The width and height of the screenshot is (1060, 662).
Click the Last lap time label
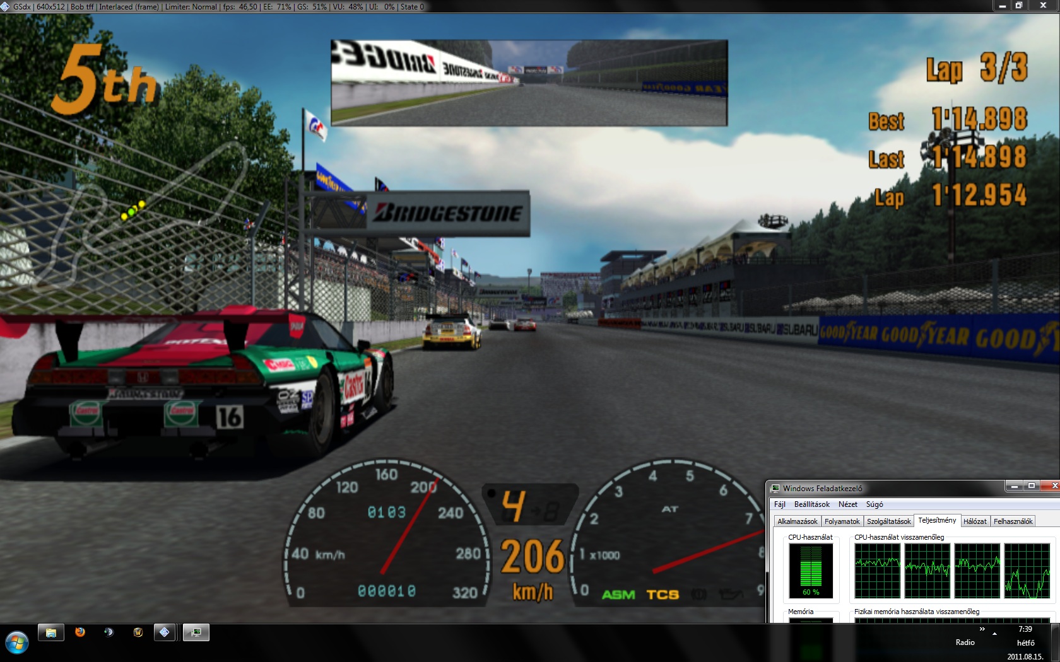tap(886, 159)
